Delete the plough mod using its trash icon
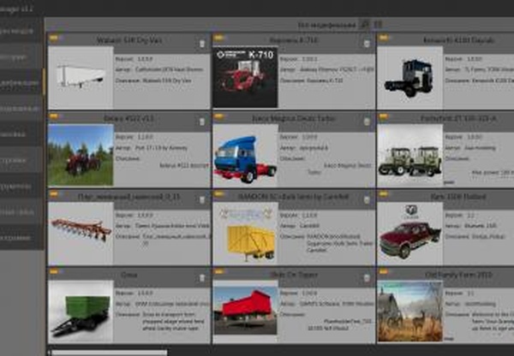Viewport: 514px width, 356px height. (202, 199)
